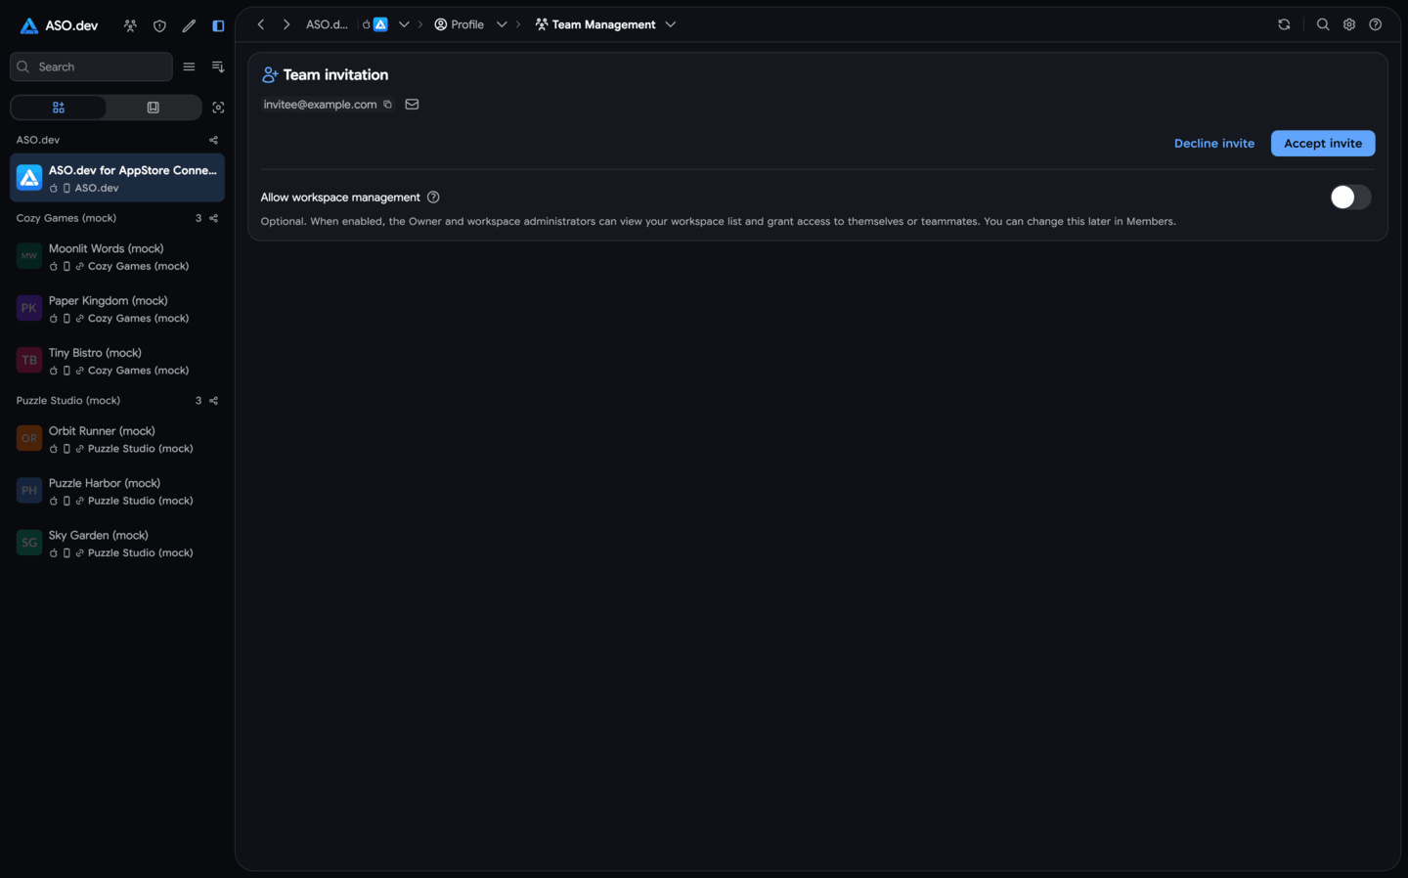Click the envelope mail icon beside invitee email

point(412,105)
